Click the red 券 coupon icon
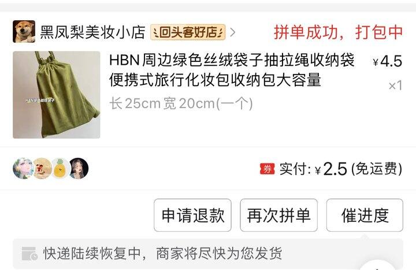The height and width of the screenshot is (270, 416). click(268, 169)
